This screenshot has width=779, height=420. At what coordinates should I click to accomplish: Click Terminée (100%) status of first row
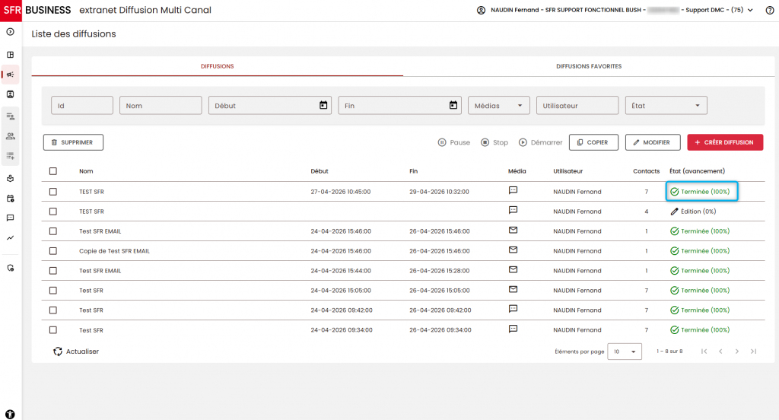[701, 192]
